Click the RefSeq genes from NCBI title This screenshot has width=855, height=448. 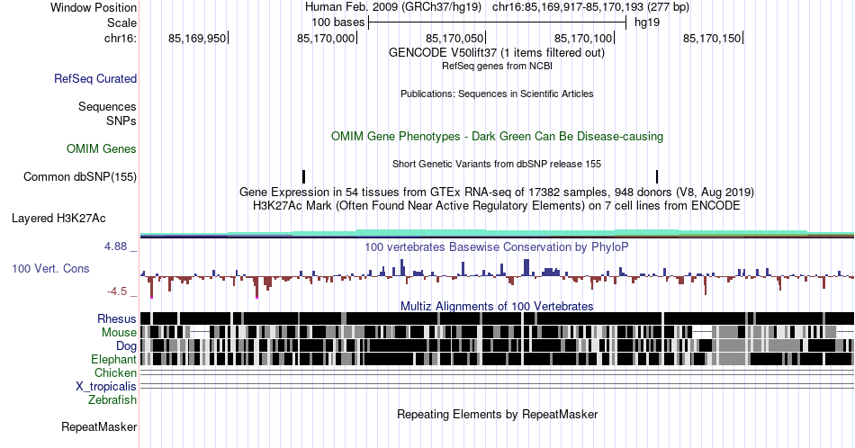[x=497, y=66]
